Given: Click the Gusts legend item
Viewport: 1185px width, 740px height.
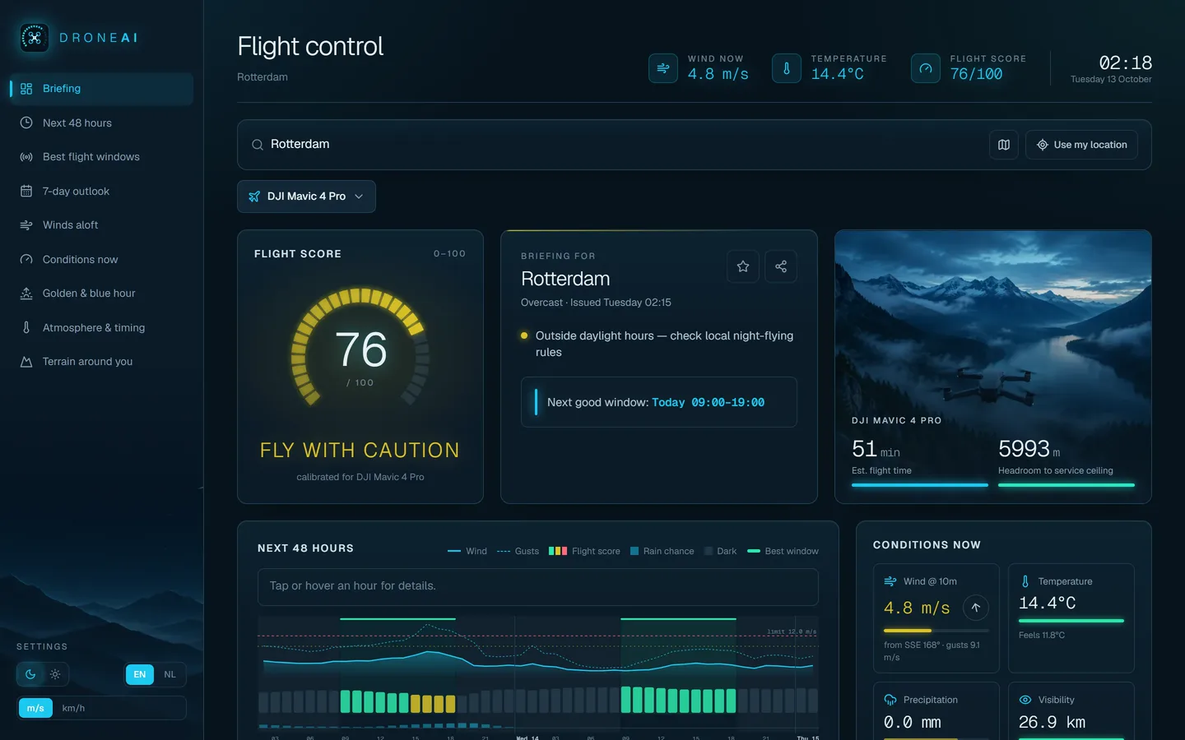Looking at the screenshot, I should (518, 551).
